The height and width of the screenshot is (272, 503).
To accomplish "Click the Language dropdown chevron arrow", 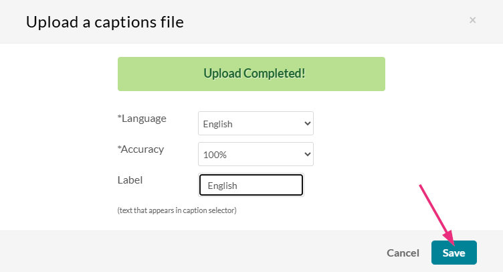I will tap(308, 123).
